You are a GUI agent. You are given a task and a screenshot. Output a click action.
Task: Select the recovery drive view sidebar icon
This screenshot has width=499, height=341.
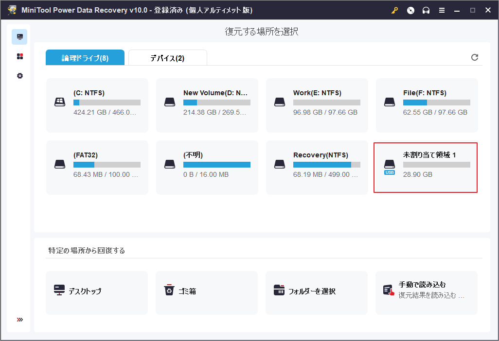(19, 37)
